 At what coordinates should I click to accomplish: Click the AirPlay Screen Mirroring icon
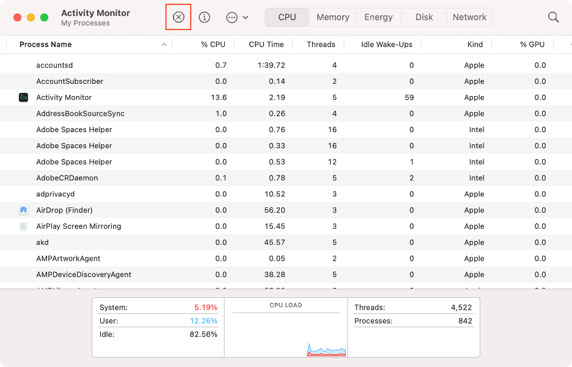click(23, 226)
